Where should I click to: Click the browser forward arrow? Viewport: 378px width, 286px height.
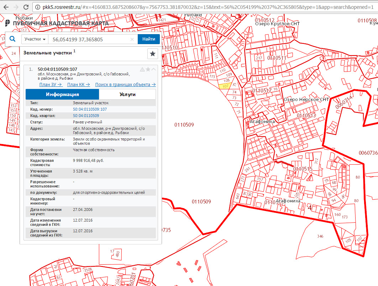pyautogui.click(x=16, y=7)
